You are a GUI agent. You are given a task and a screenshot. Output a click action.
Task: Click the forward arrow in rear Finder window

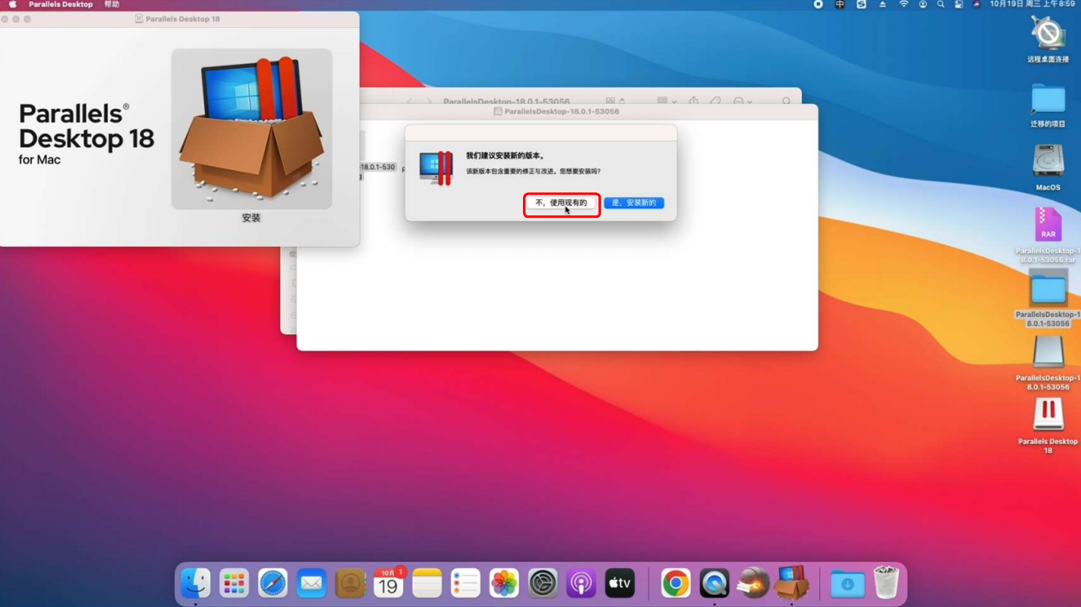coord(429,102)
